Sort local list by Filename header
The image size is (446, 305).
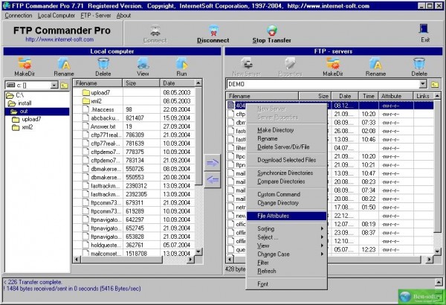[x=98, y=83]
